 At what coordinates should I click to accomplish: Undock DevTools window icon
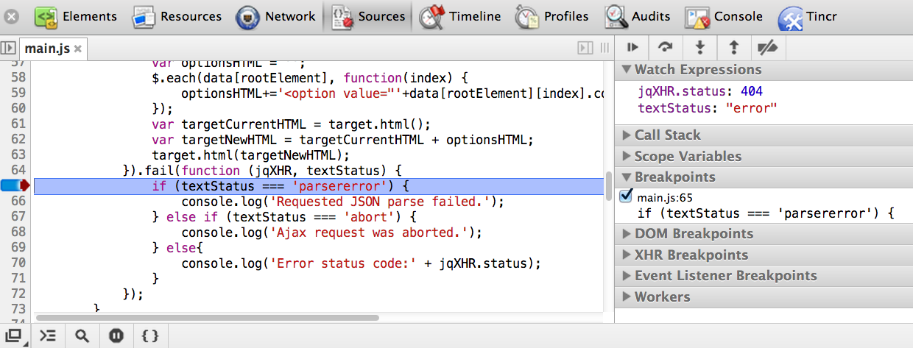coord(14,335)
